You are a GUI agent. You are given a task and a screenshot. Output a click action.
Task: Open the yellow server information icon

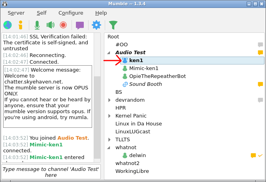click(21, 25)
